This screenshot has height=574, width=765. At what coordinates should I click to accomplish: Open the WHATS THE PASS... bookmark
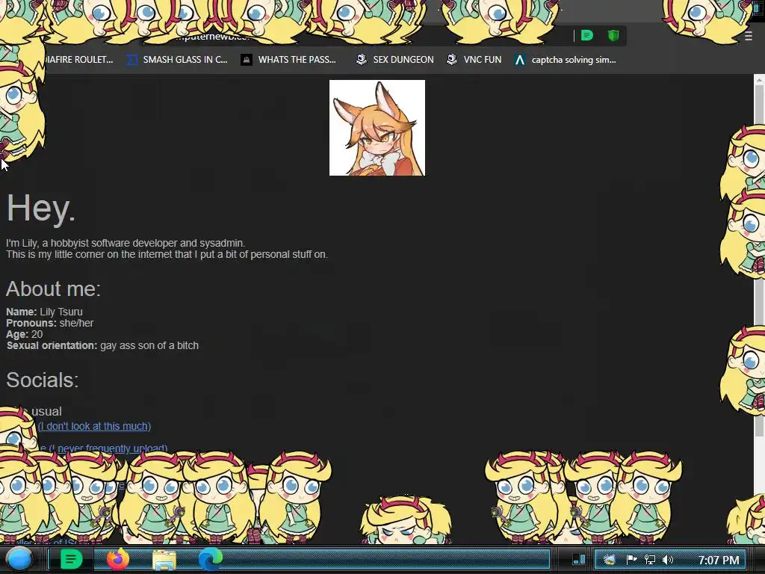(288, 60)
